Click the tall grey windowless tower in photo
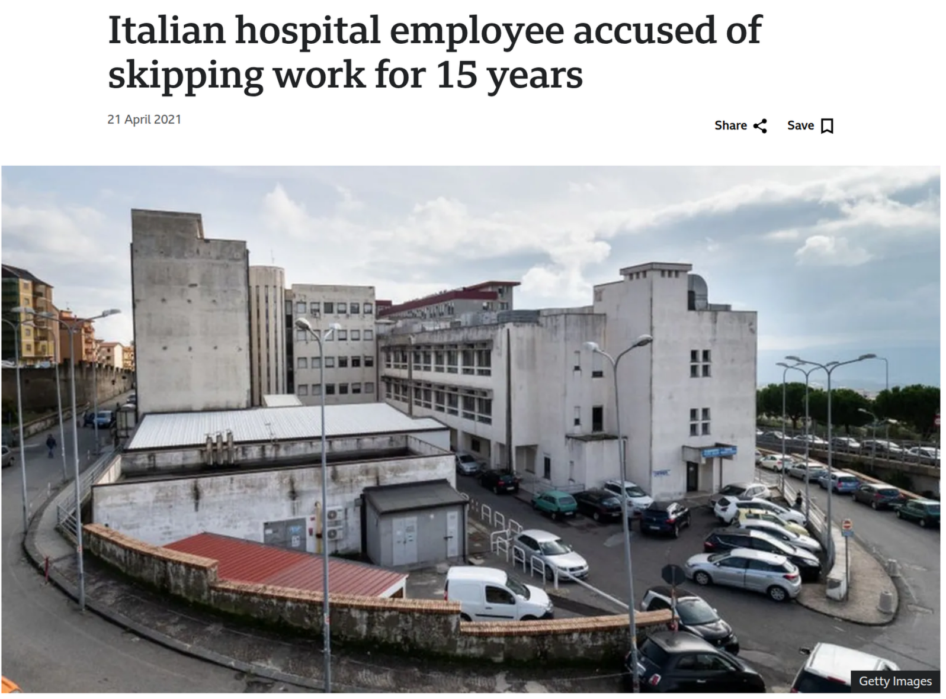This screenshot has width=946, height=699. tap(190, 311)
